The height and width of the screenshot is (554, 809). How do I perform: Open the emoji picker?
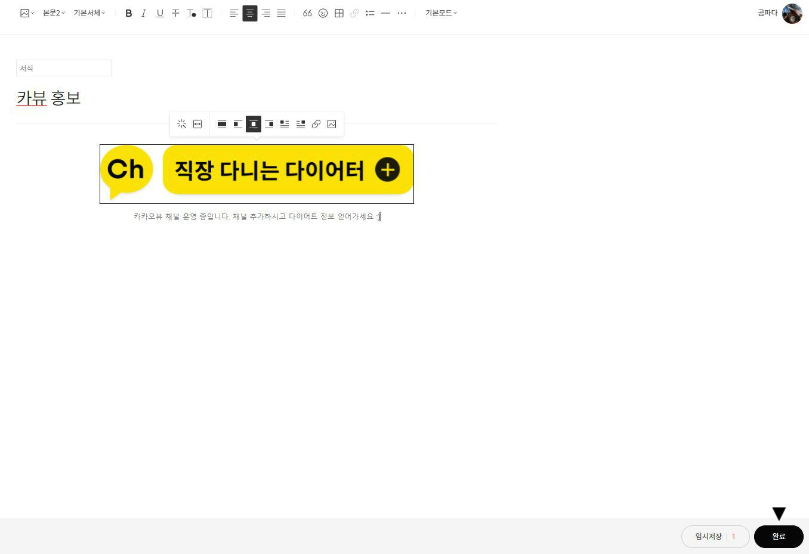[323, 13]
